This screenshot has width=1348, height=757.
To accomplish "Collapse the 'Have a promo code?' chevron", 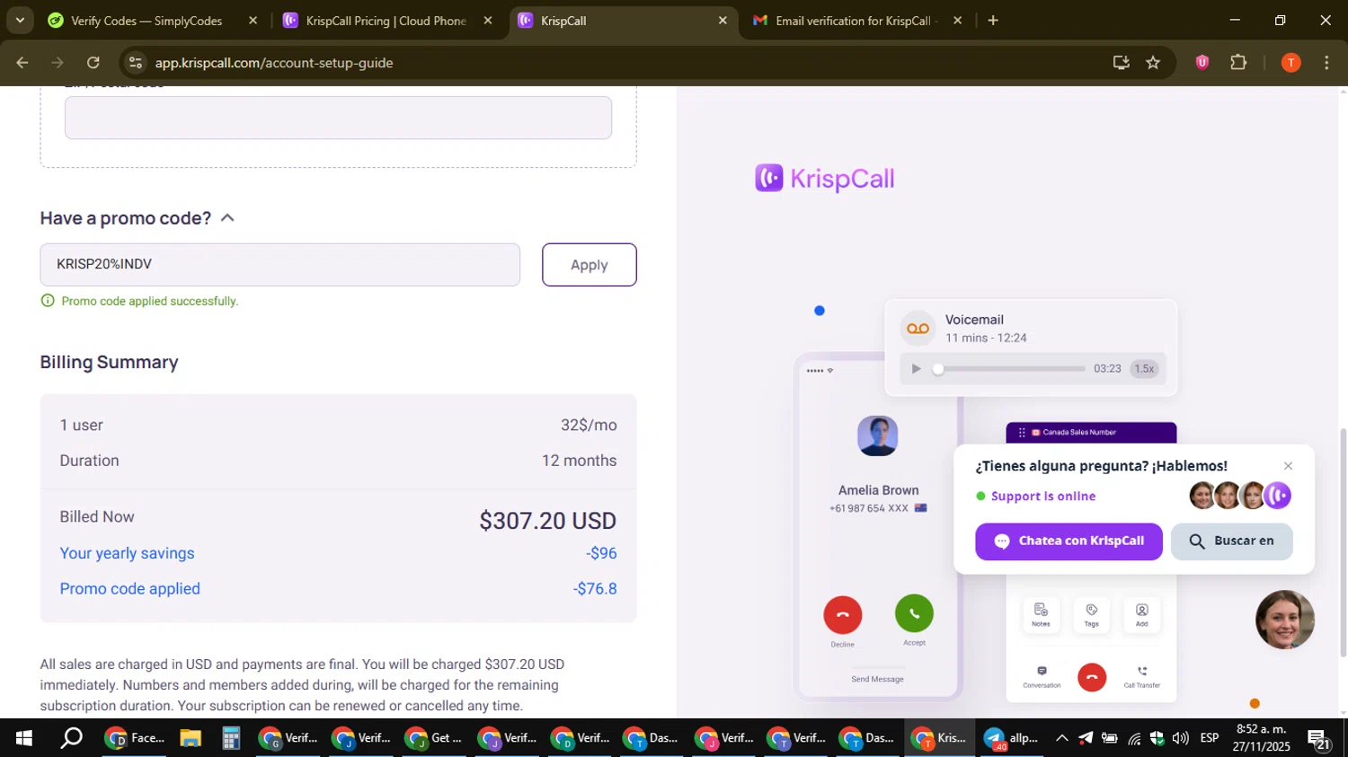I will point(227,218).
